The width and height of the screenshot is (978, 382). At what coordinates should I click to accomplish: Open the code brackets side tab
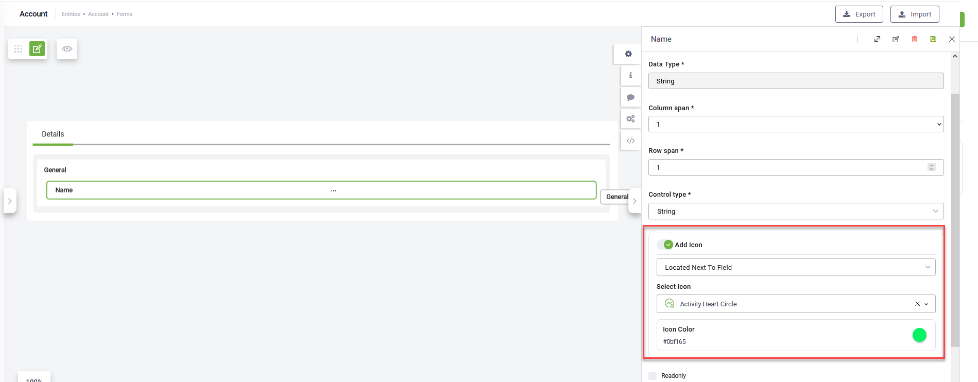click(630, 141)
